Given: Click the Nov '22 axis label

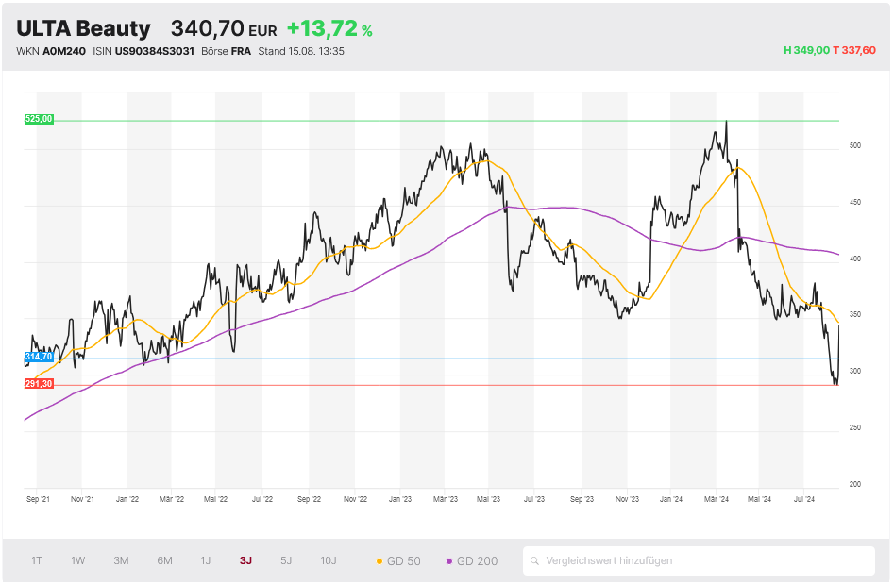Looking at the screenshot, I should 355,499.
